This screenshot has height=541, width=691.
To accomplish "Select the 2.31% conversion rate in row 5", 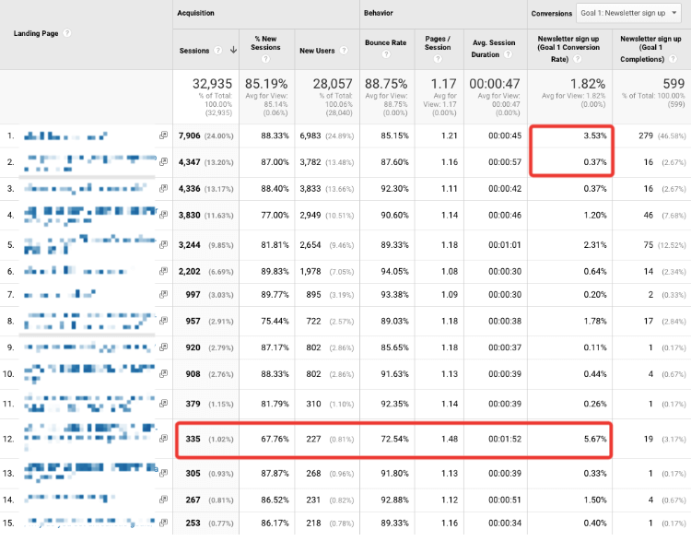I will pos(595,245).
